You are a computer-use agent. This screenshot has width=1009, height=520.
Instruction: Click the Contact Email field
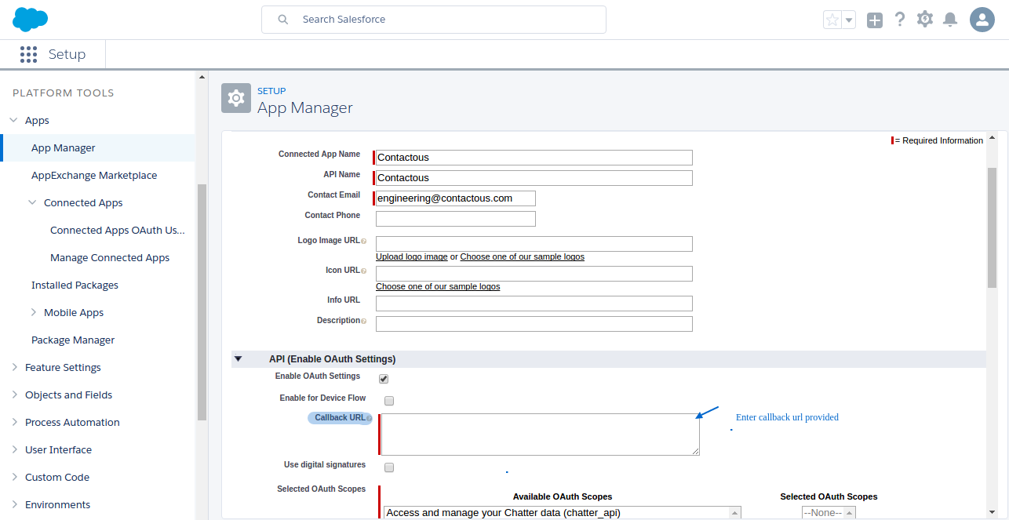456,198
